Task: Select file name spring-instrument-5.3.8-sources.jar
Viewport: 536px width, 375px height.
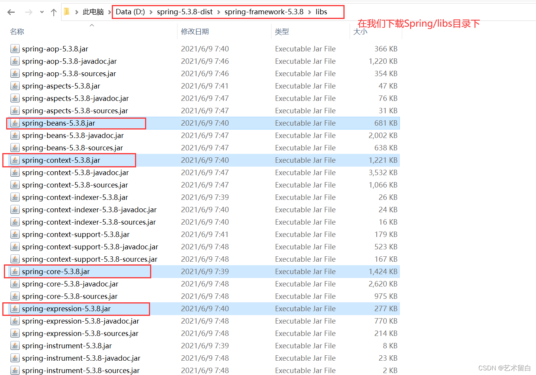Action: tap(81, 371)
